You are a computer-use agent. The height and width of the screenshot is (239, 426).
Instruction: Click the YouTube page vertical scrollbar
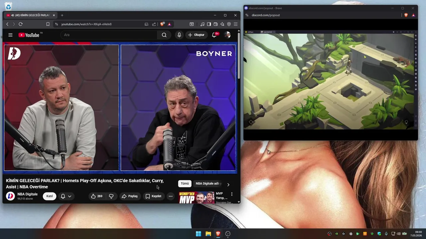coord(239,56)
